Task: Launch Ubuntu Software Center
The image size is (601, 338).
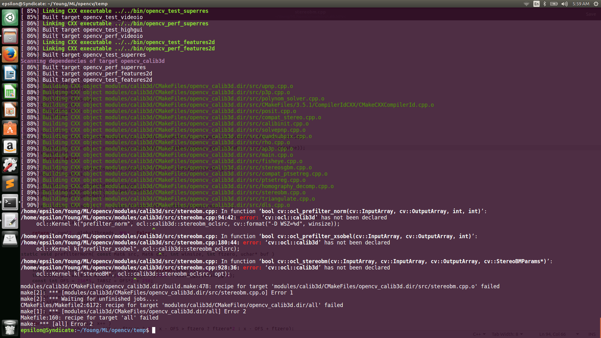Action: pyautogui.click(x=10, y=128)
